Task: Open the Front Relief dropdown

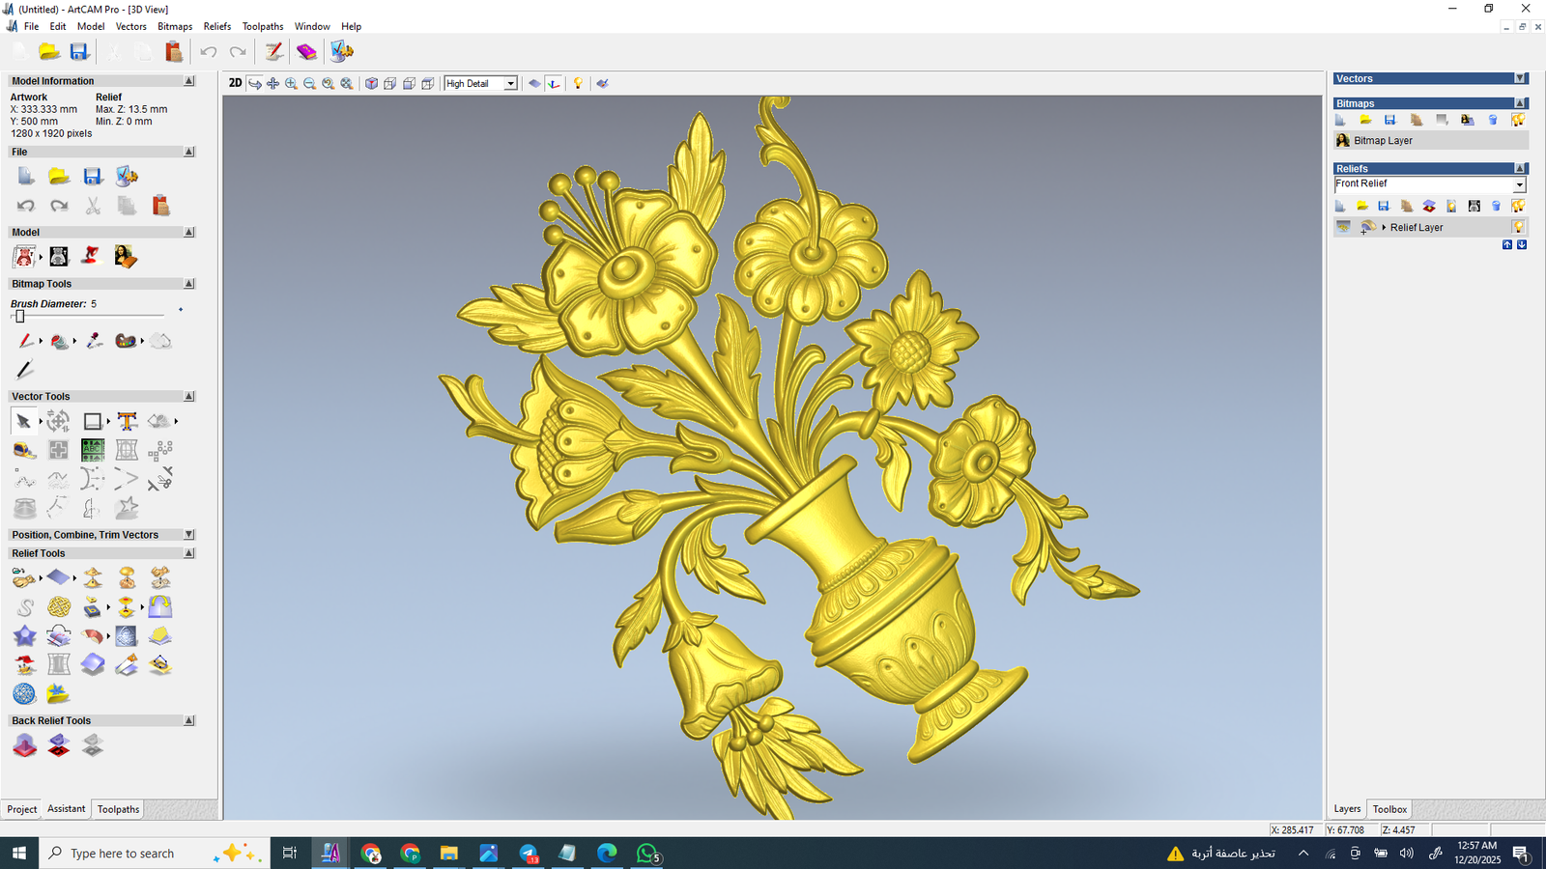Action: point(1519,184)
